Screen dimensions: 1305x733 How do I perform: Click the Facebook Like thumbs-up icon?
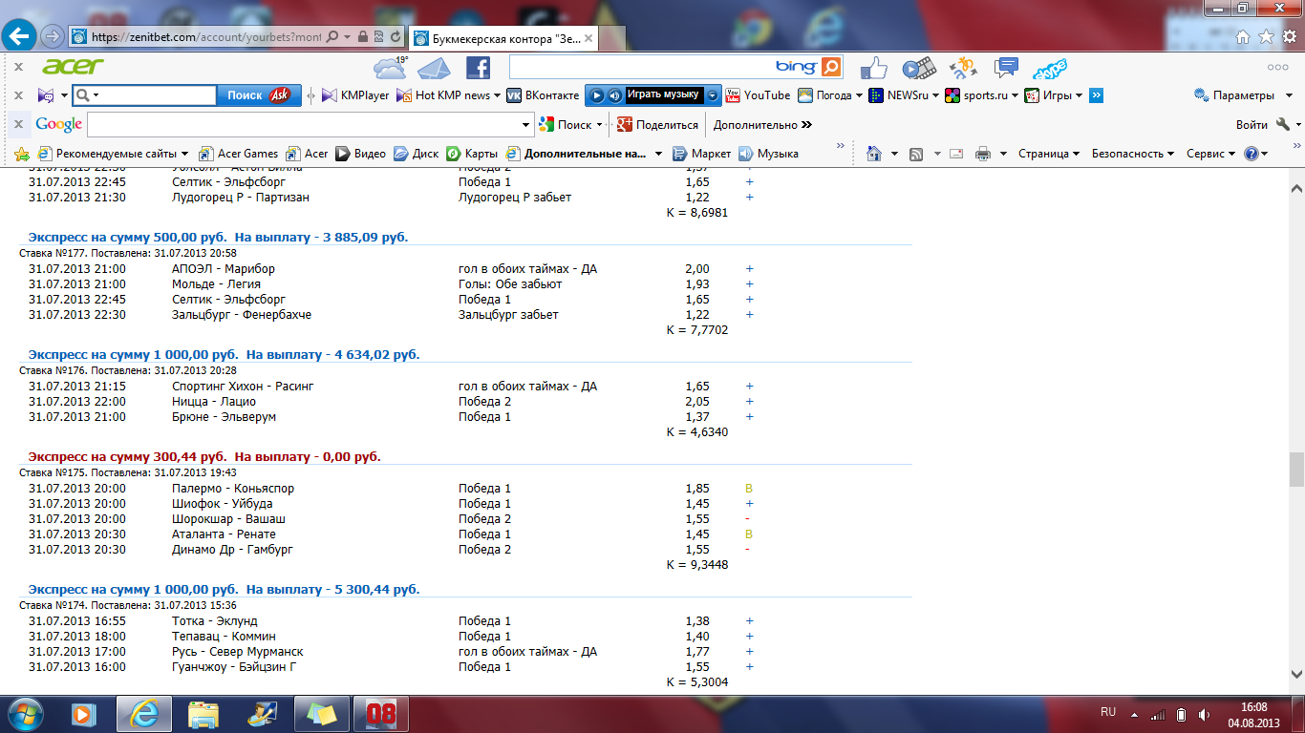pyautogui.click(x=874, y=68)
